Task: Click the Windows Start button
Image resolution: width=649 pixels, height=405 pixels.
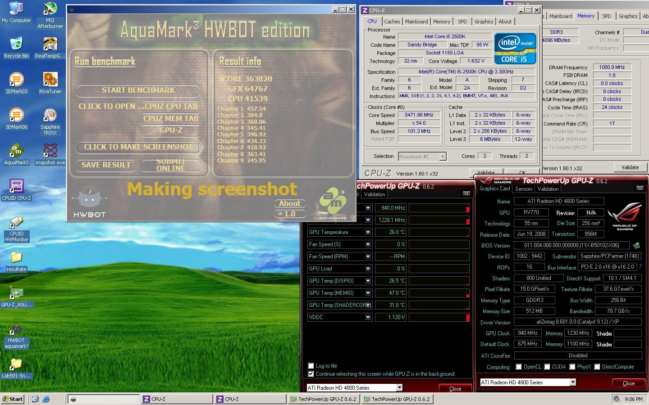Action: click(13, 399)
